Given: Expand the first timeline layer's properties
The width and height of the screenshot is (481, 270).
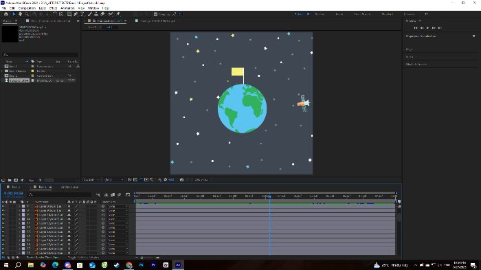Looking at the screenshot, I should tap(19, 207).
